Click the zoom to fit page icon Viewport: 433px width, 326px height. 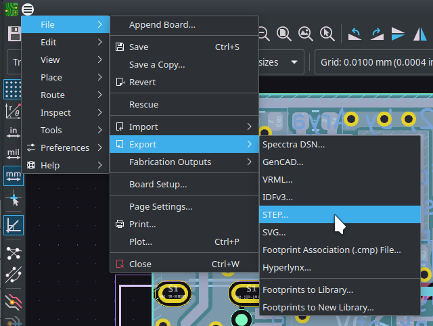pyautogui.click(x=283, y=33)
